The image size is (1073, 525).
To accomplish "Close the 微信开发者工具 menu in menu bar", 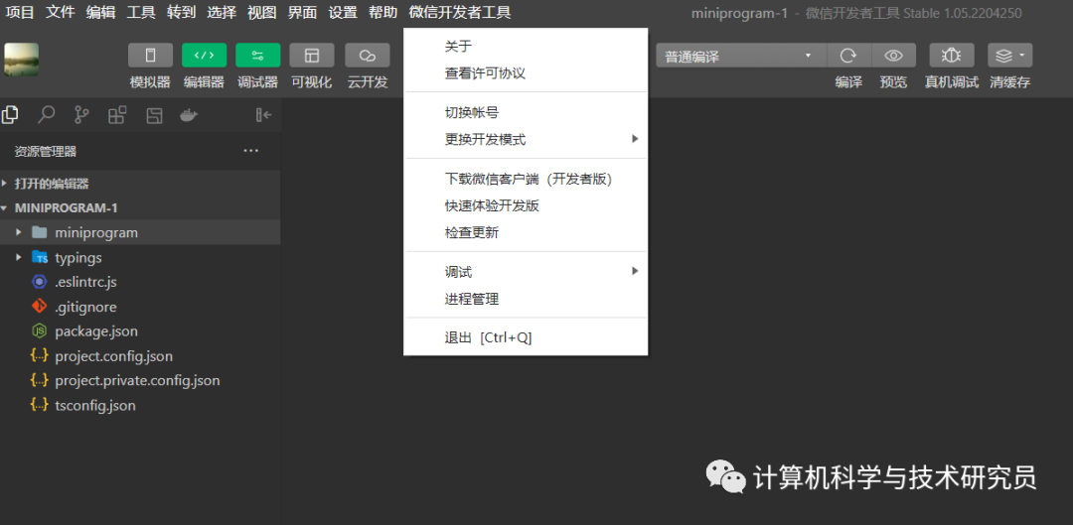I will click(x=460, y=12).
